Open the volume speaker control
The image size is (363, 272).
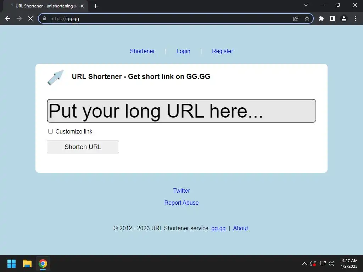coord(331,263)
